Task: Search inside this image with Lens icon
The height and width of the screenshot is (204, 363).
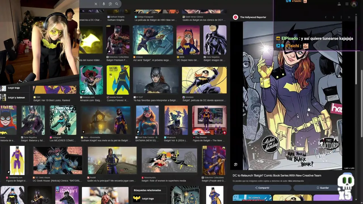Action: point(236,165)
